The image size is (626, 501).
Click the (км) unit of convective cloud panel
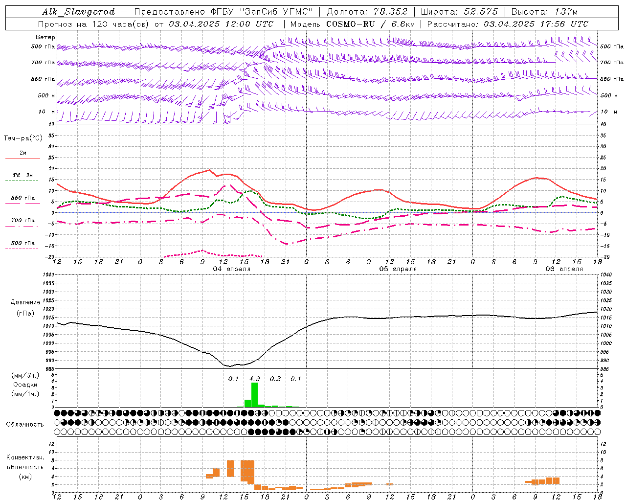[x=25, y=477]
